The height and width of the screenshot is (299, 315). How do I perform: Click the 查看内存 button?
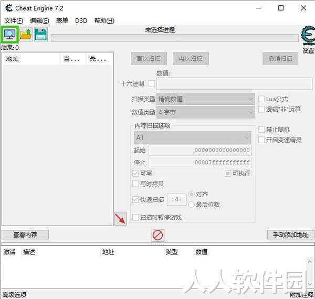(25, 234)
